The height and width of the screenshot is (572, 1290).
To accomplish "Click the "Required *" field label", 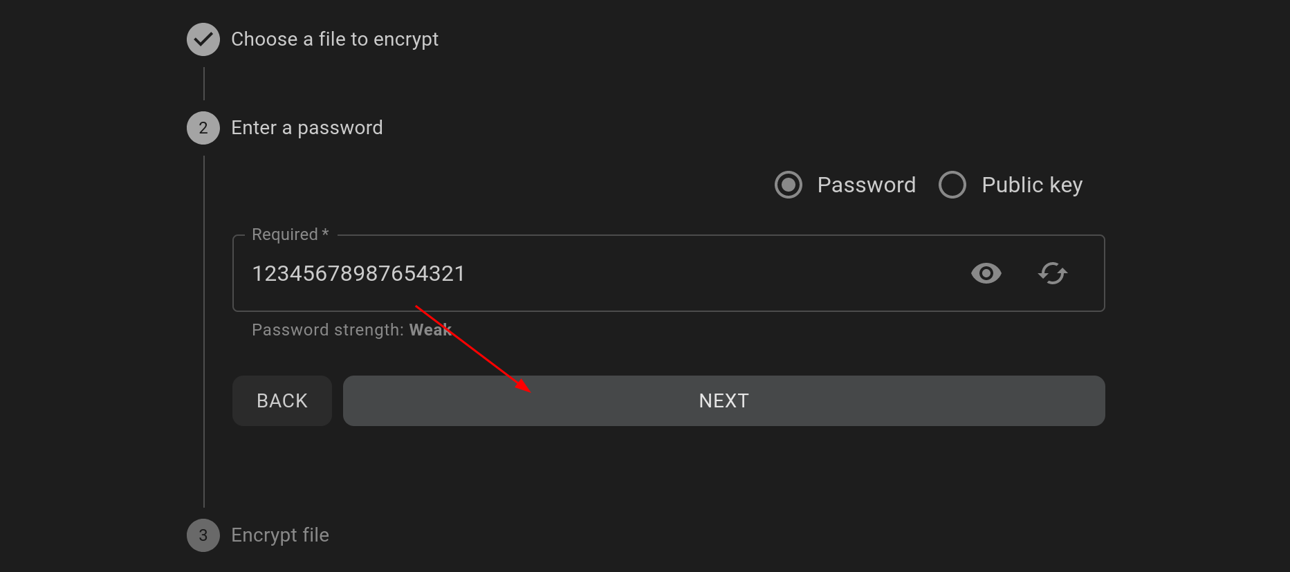I will (291, 234).
